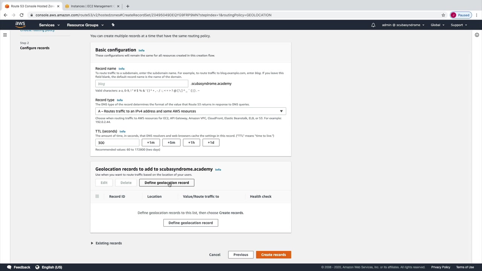Open the Terms of Use link
Viewport: 482px width, 271px height.
[465, 267]
